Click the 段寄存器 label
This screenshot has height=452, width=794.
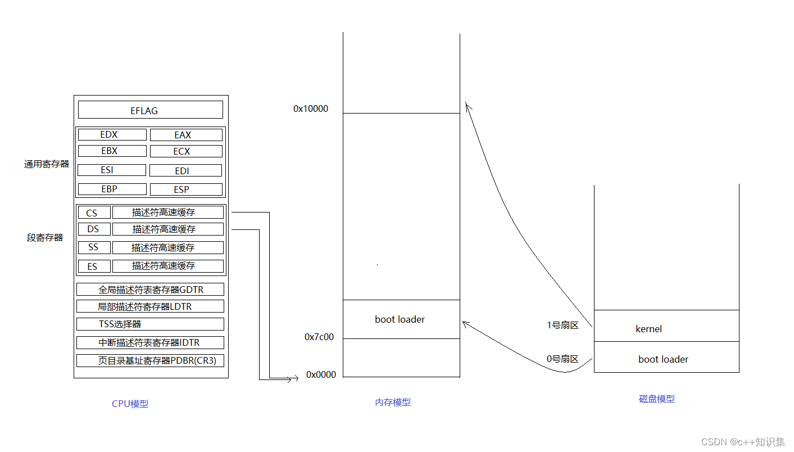coord(45,237)
